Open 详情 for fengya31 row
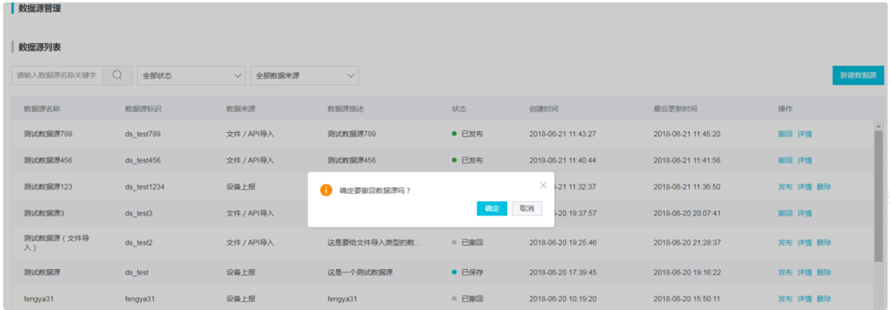The image size is (890, 310). (804, 299)
